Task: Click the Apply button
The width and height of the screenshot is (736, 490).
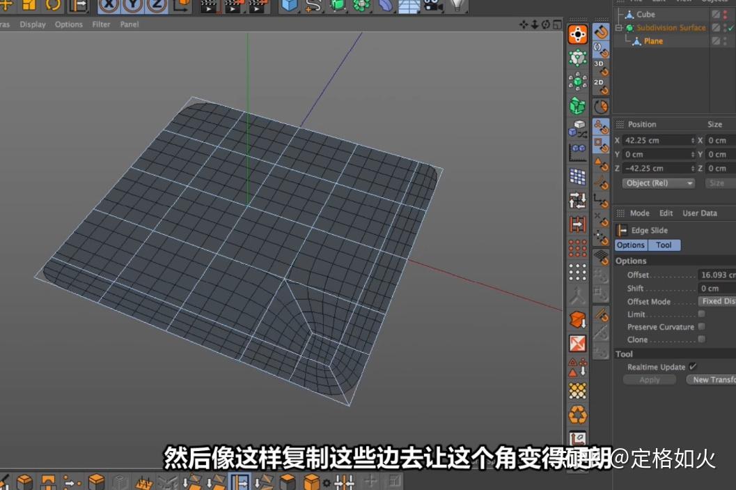Action: [x=650, y=380]
